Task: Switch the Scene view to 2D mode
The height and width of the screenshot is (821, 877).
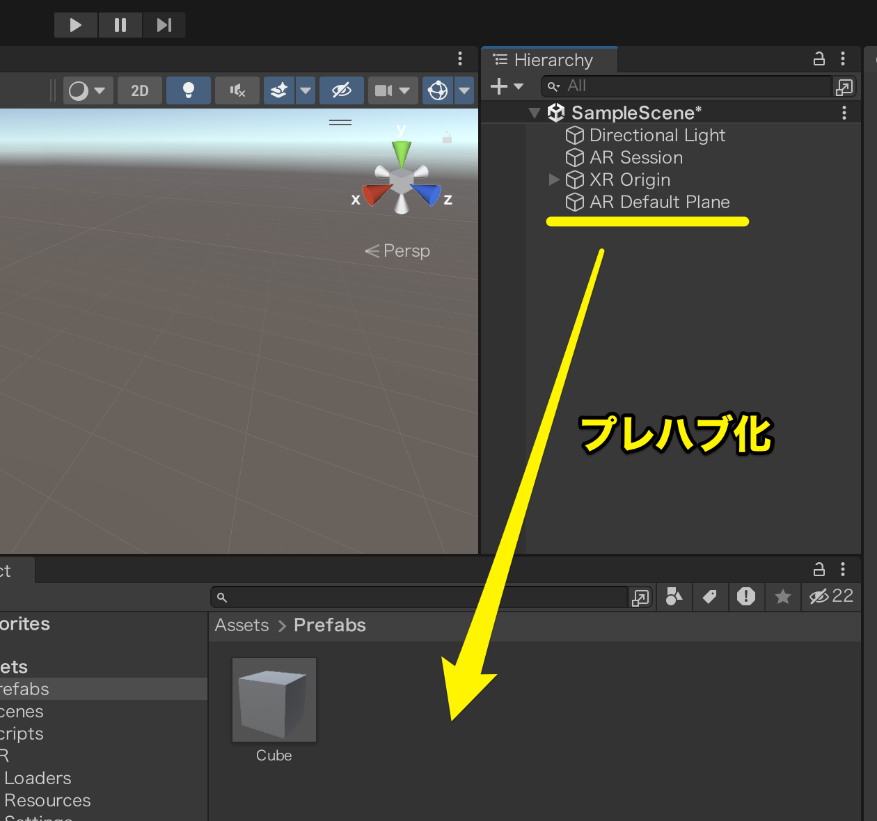Action: click(x=139, y=90)
